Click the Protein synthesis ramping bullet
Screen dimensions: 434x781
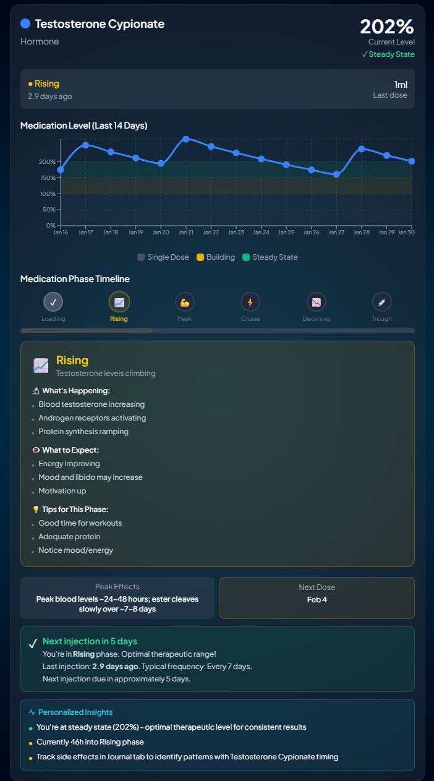(83, 432)
